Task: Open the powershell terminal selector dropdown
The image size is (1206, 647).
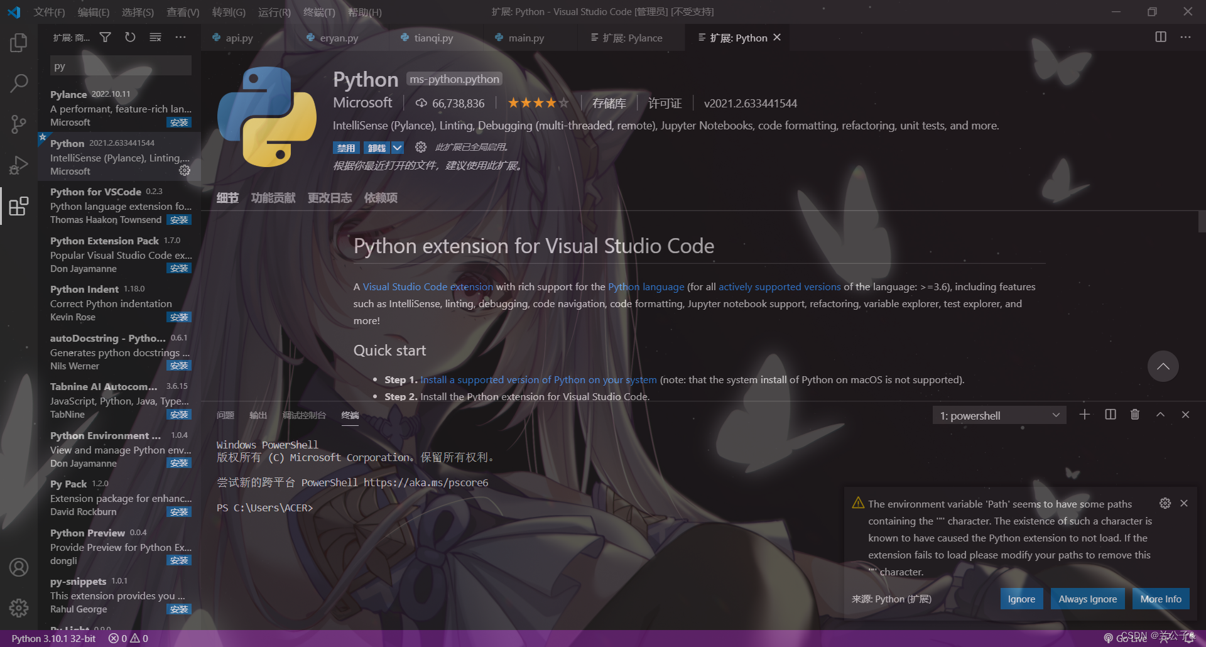Action: 999,415
